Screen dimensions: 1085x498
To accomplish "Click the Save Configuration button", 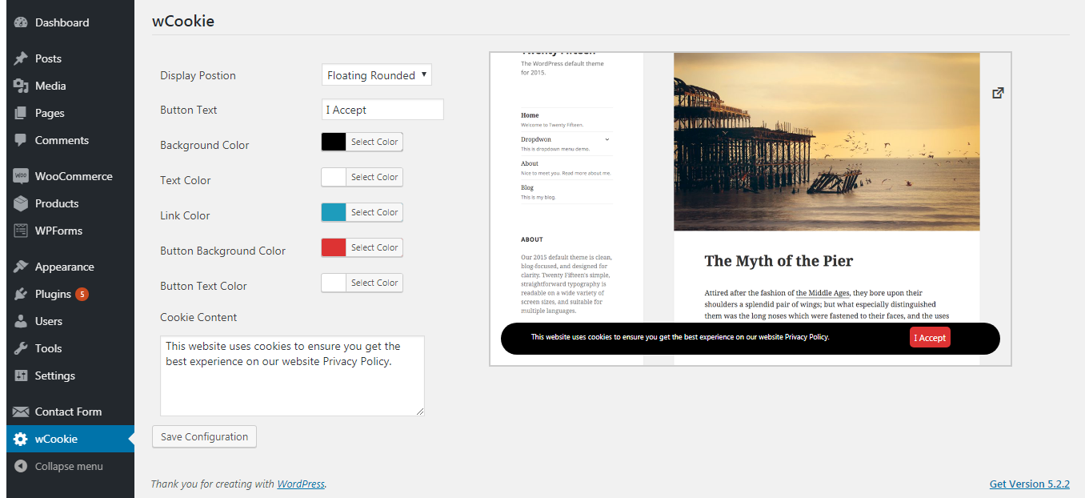I will (x=204, y=436).
